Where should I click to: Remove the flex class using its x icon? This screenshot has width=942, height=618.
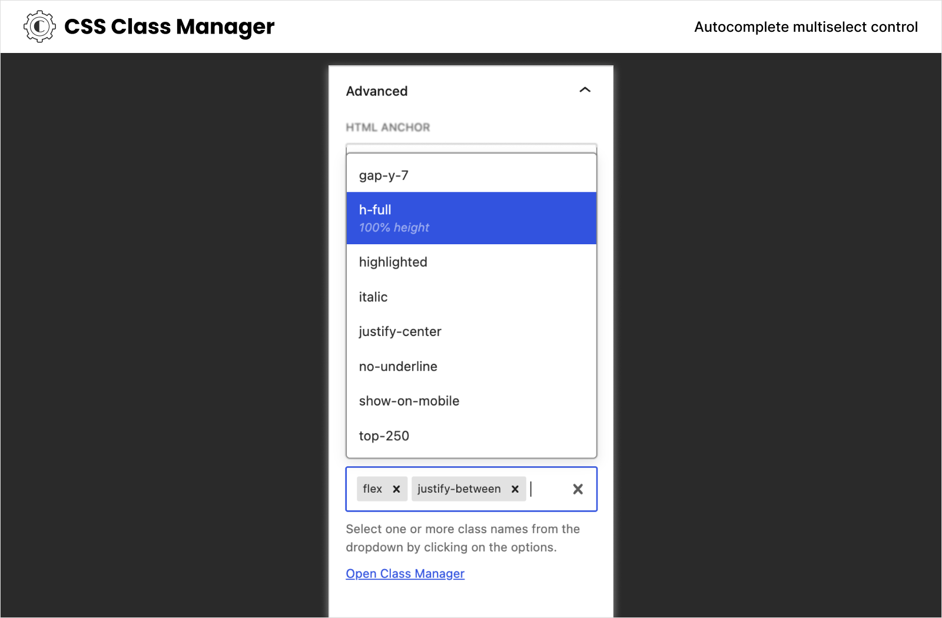click(x=397, y=489)
